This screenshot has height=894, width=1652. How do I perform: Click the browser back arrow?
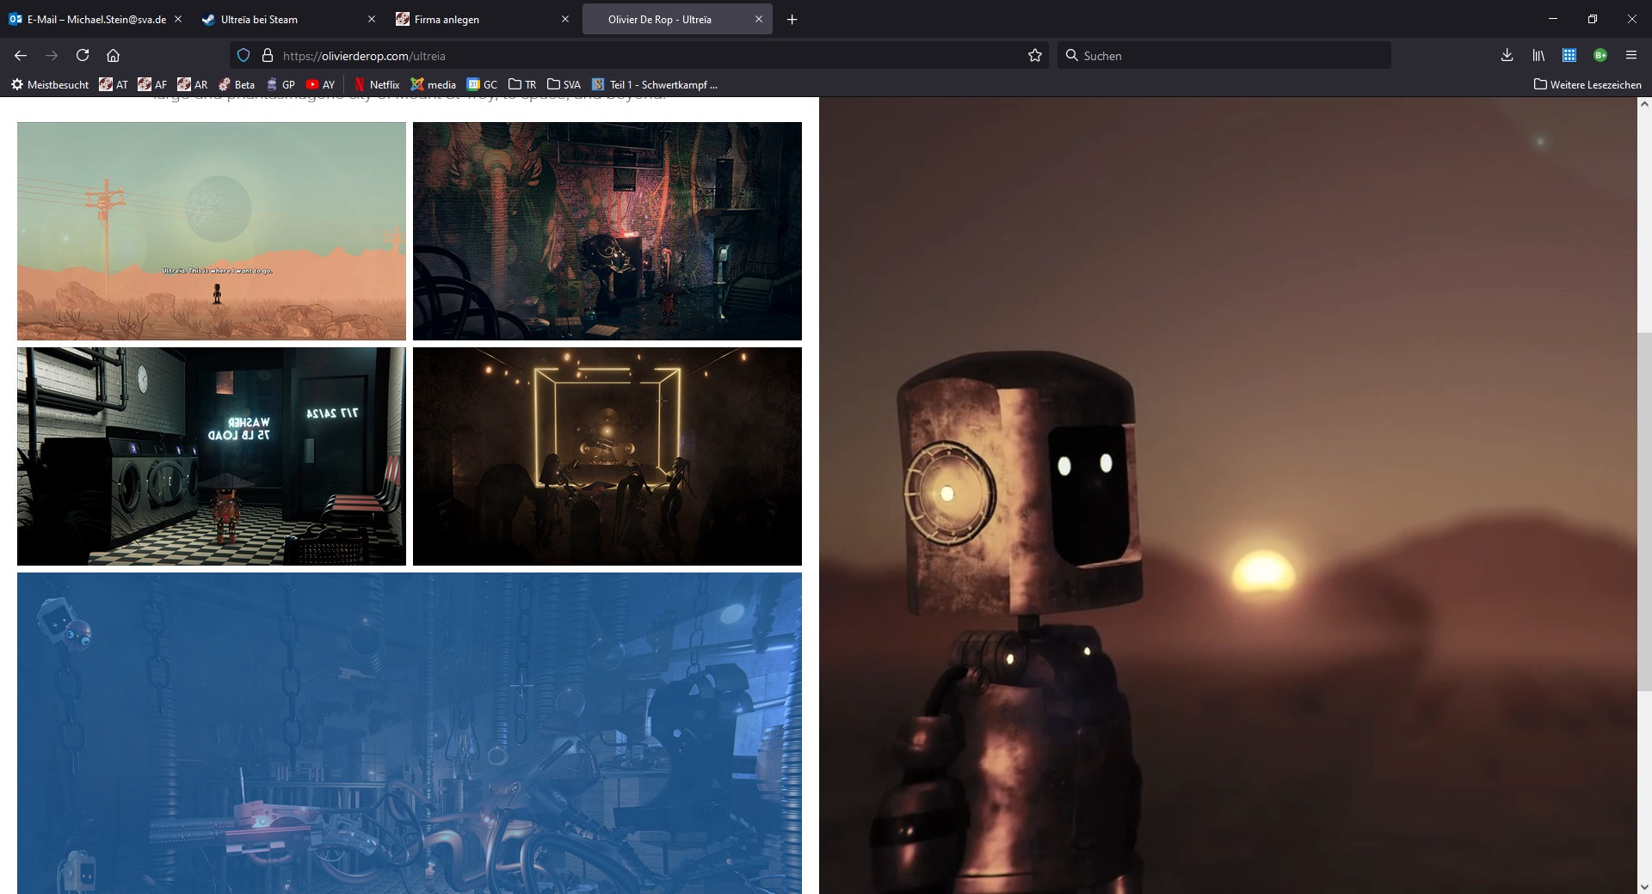(x=21, y=55)
